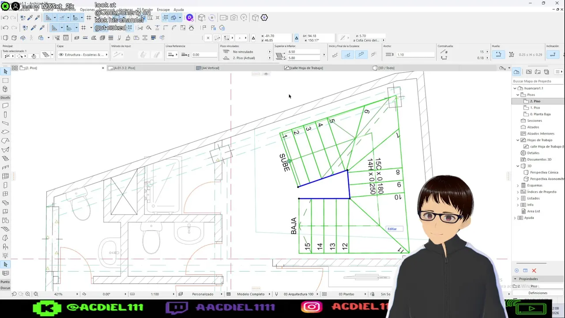565x318 pixels.
Task: Select the Arrow tool in the toolbox
Action: (5, 72)
